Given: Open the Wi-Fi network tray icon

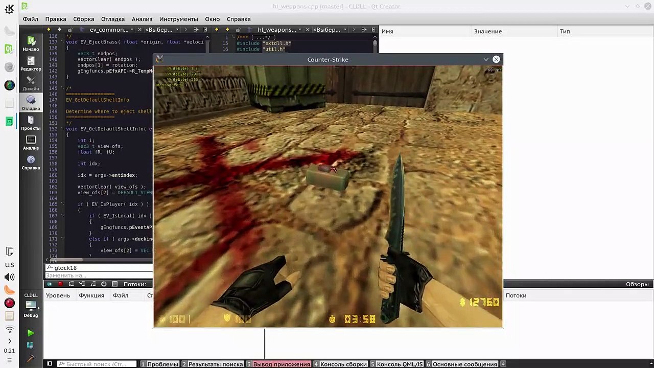Looking at the screenshot, I should 9,330.
